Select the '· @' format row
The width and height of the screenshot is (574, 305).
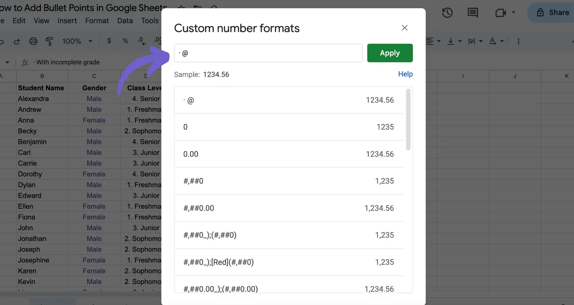[x=289, y=100]
